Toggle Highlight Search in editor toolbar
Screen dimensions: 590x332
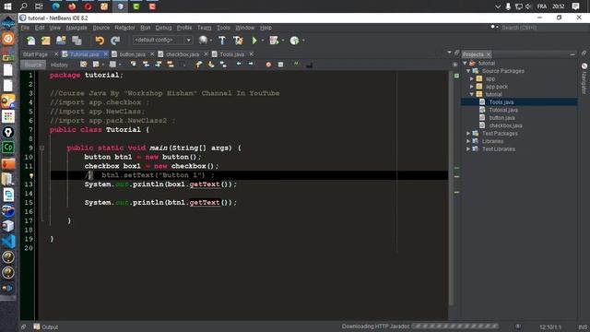[x=171, y=65]
